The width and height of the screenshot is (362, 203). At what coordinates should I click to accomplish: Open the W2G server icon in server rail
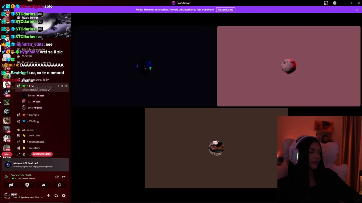point(7,111)
